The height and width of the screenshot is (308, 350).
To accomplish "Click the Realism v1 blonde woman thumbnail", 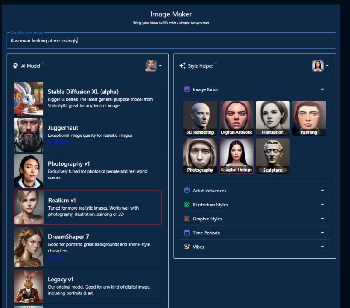I will click(29, 207).
